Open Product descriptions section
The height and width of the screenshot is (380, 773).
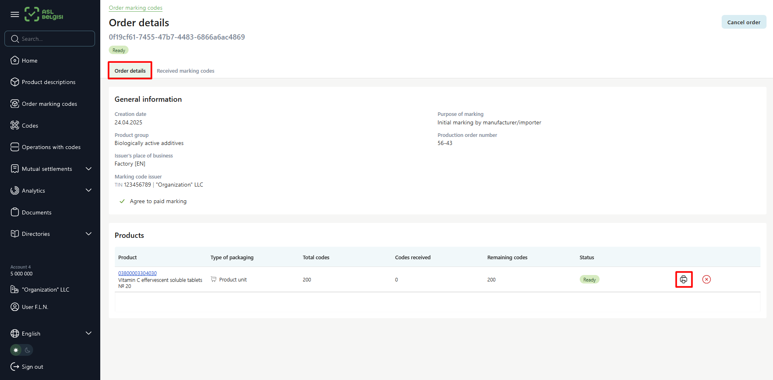click(49, 82)
